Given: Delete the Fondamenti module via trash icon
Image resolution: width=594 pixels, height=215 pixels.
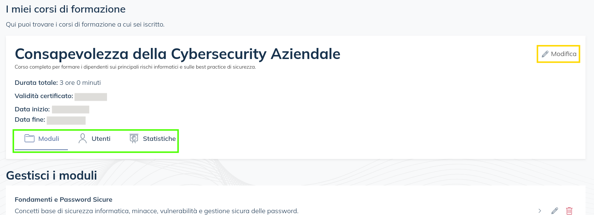Looking at the screenshot, I should 569,211.
